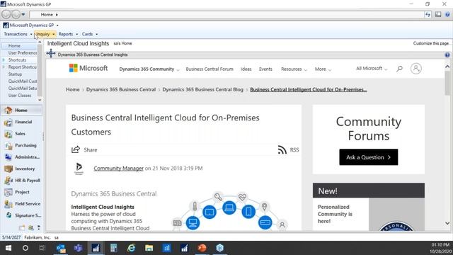Open the Microsoft Dynamics GP menu
This screenshot has height=255, width=453.
(x=31, y=25)
